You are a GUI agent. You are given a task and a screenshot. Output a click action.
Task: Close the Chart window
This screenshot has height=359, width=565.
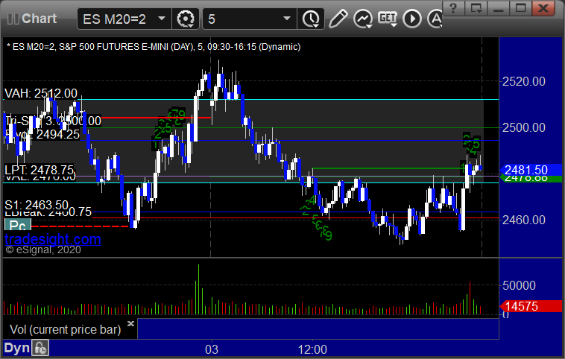pos(543,8)
